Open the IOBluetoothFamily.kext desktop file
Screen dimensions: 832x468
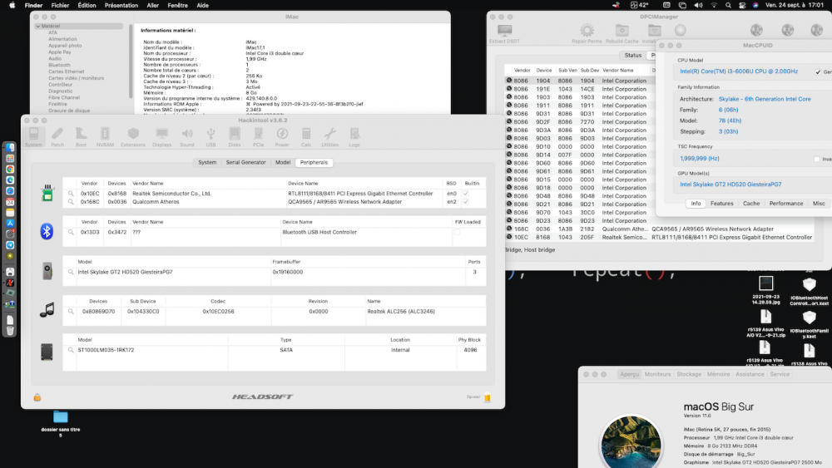pos(810,324)
